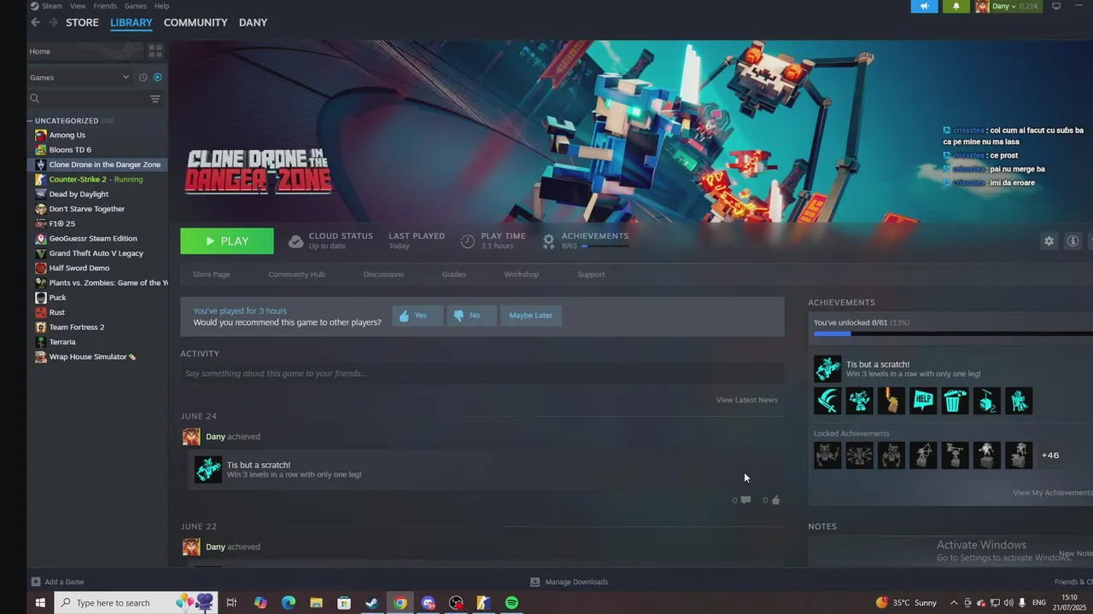
Task: Select Terraria in the library list
Action: (x=62, y=342)
